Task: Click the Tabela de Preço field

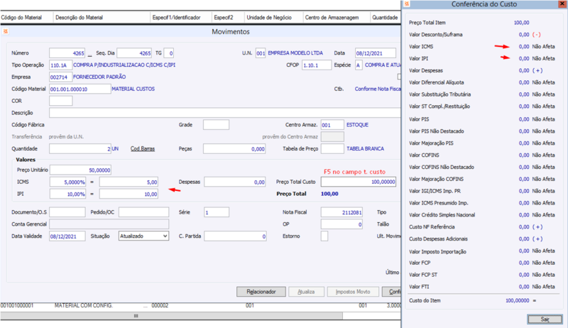Action: pyautogui.click(x=332, y=149)
